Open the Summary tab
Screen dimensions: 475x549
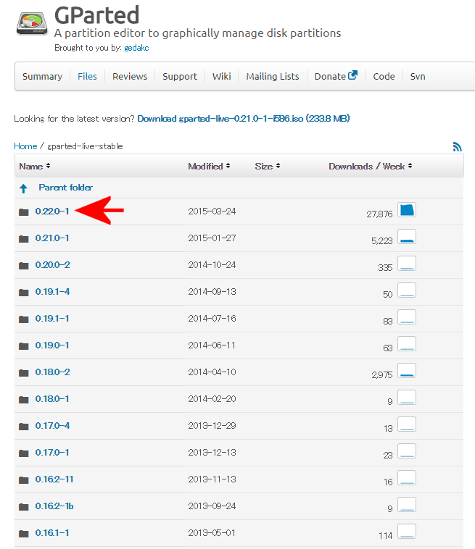pos(42,76)
